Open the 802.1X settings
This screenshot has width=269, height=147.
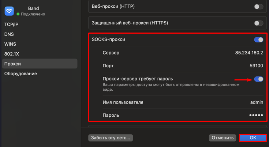[12, 54]
